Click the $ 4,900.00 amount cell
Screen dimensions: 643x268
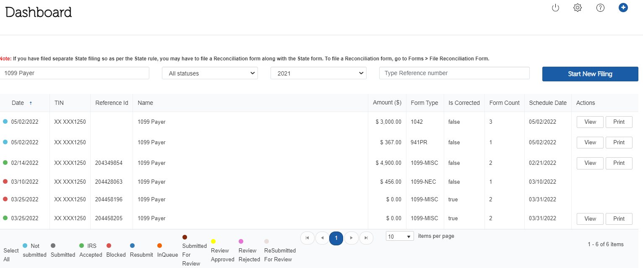(388, 163)
